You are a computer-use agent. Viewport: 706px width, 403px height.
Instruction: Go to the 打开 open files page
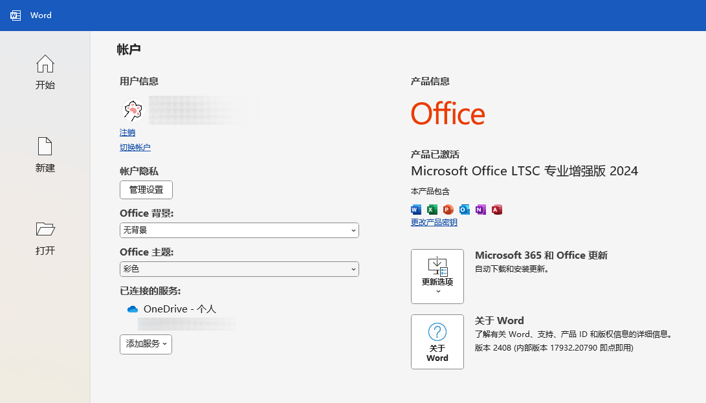click(x=45, y=238)
